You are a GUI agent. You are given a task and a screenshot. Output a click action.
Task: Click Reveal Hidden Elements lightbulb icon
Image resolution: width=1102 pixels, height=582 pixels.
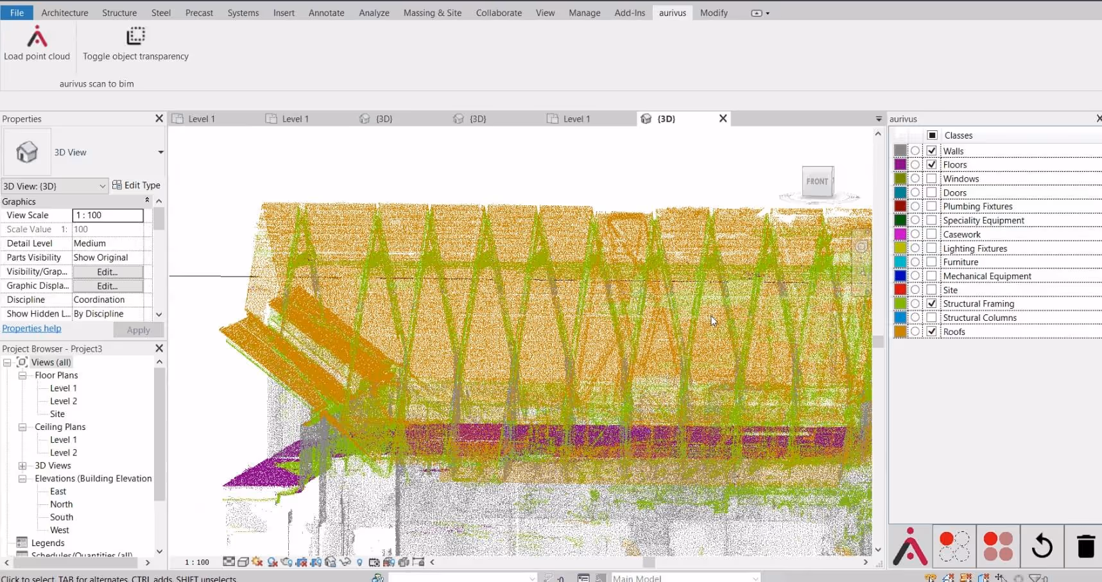click(x=359, y=562)
